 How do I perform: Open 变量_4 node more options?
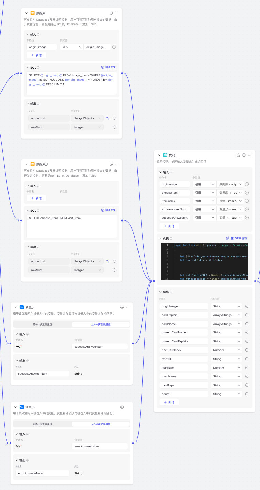(128, 307)
